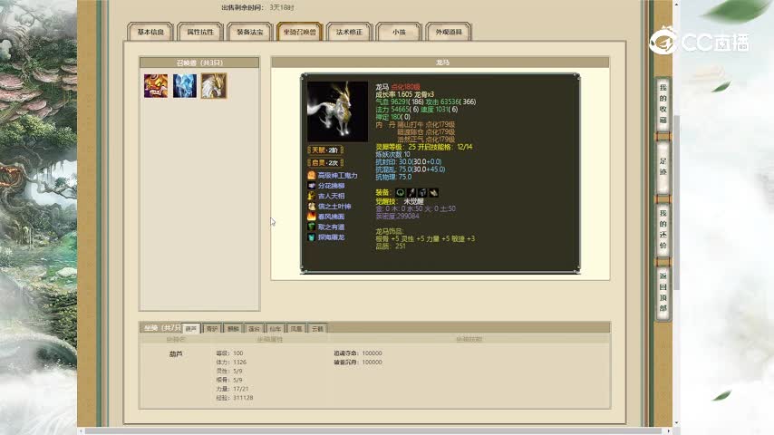Click the second equipment slot icon

[x=411, y=192]
